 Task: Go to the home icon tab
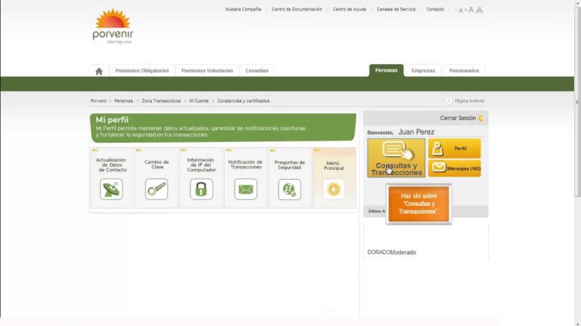[99, 71]
